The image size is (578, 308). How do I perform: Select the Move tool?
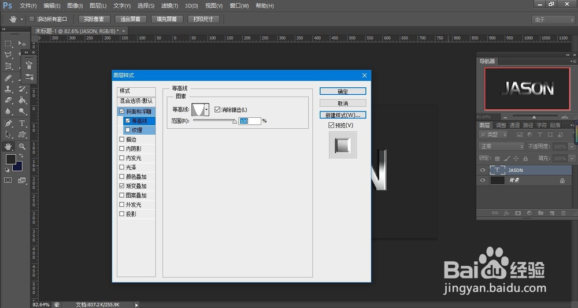pyautogui.click(x=22, y=43)
